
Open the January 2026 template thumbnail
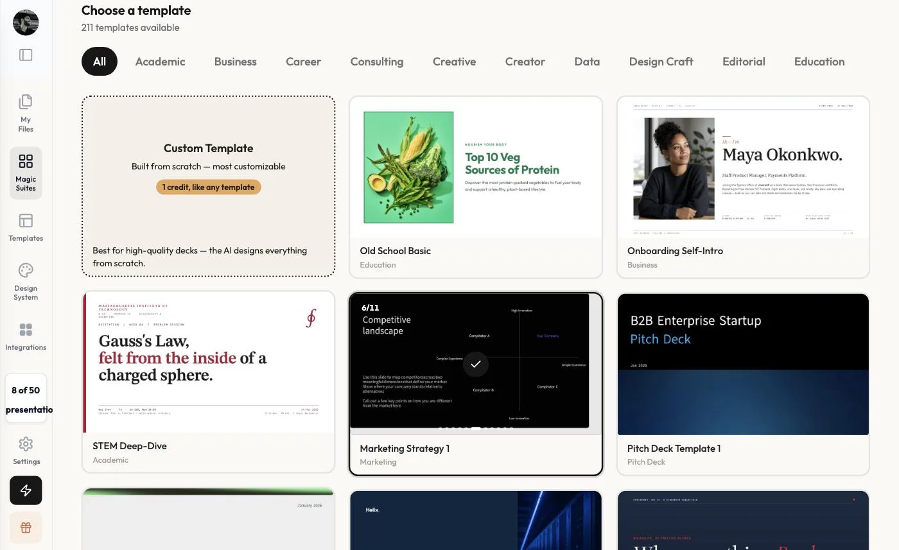tap(209, 519)
